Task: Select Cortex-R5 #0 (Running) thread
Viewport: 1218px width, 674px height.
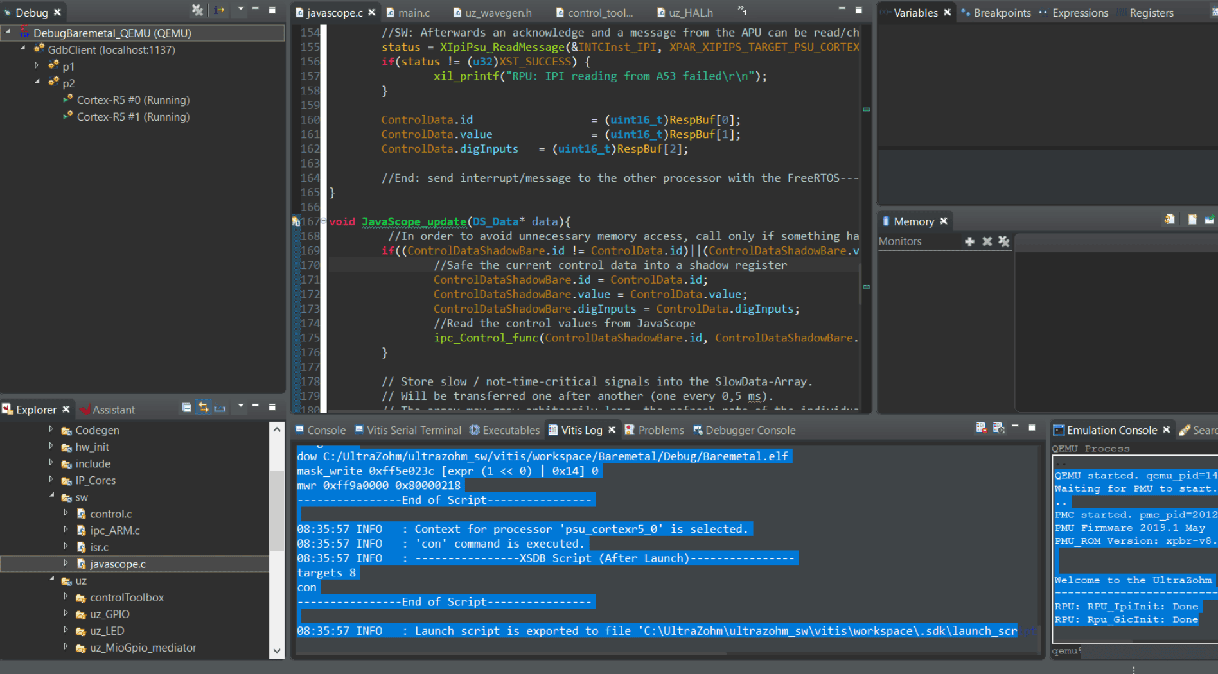Action: 133,100
